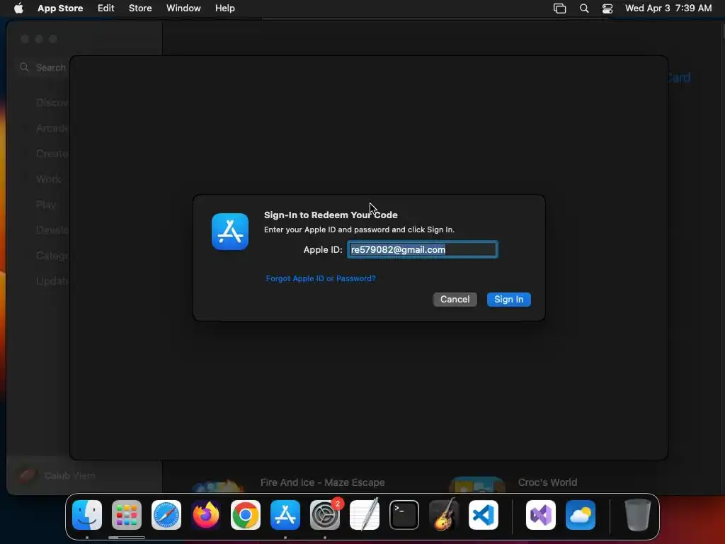Screen dimensions: 725x544
Task: Open the App Store menu
Action: tap(60, 8)
